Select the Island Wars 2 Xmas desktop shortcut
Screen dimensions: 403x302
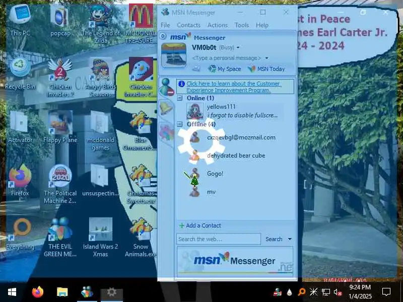(100, 238)
